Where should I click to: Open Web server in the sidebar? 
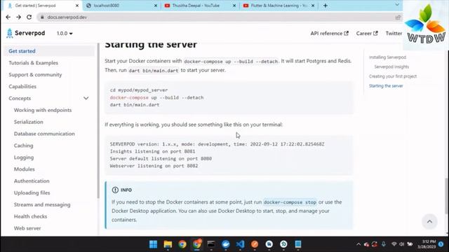(x=27, y=228)
